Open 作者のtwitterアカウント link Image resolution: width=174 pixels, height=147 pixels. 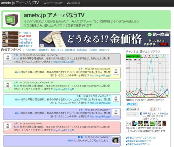point(138,144)
